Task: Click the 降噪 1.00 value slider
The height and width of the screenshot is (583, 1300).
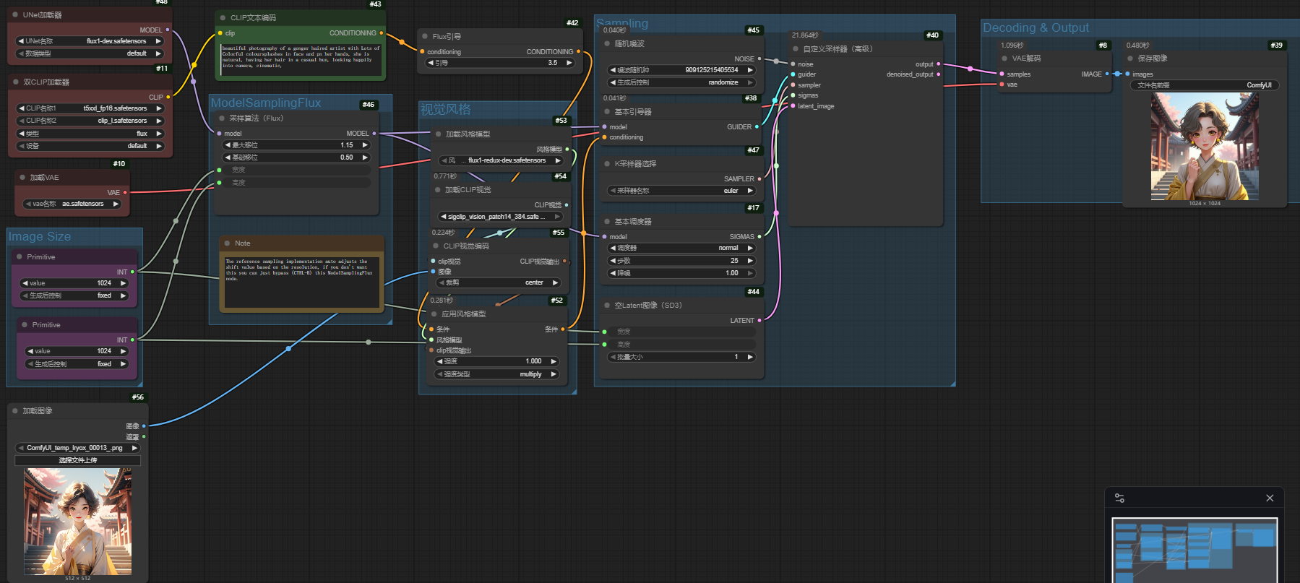Action: click(x=682, y=273)
